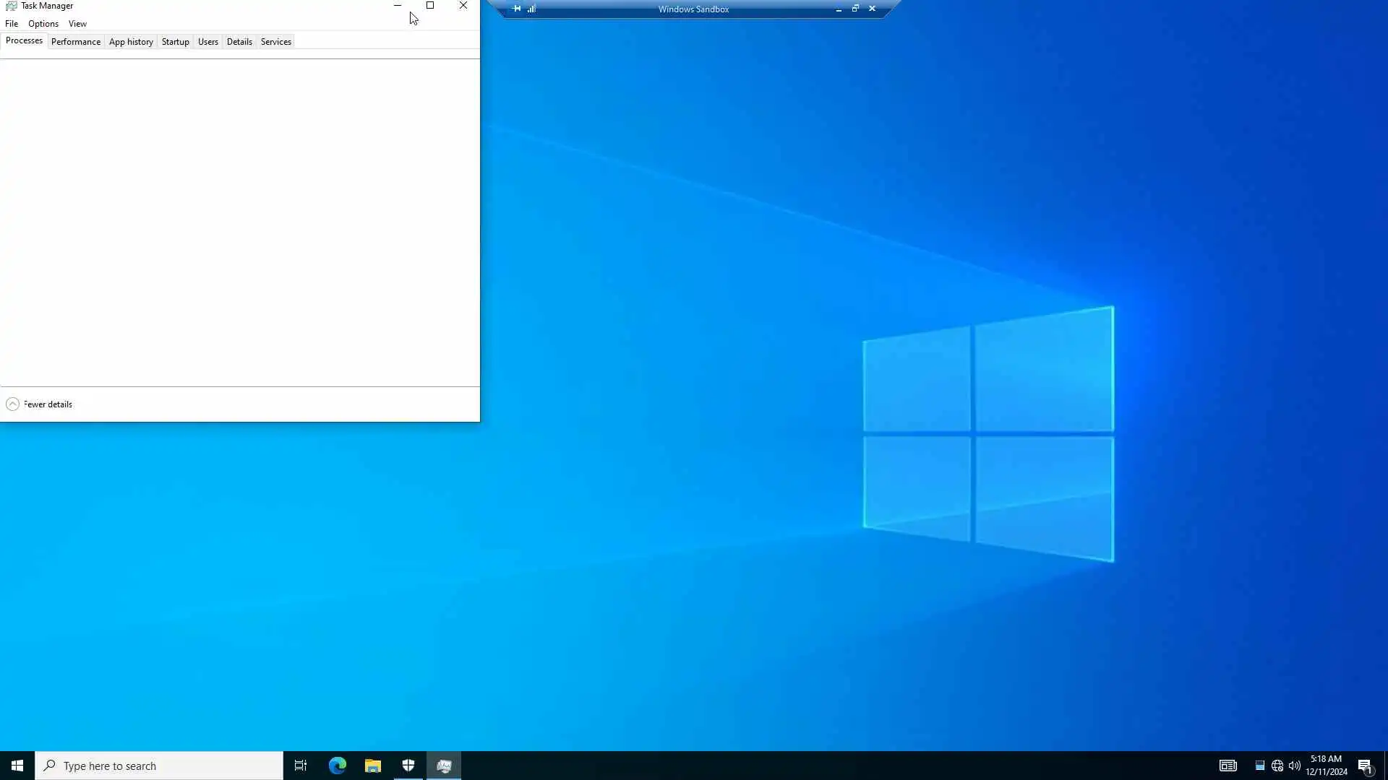
Task: Open File Explorer from the taskbar
Action: [372, 766]
